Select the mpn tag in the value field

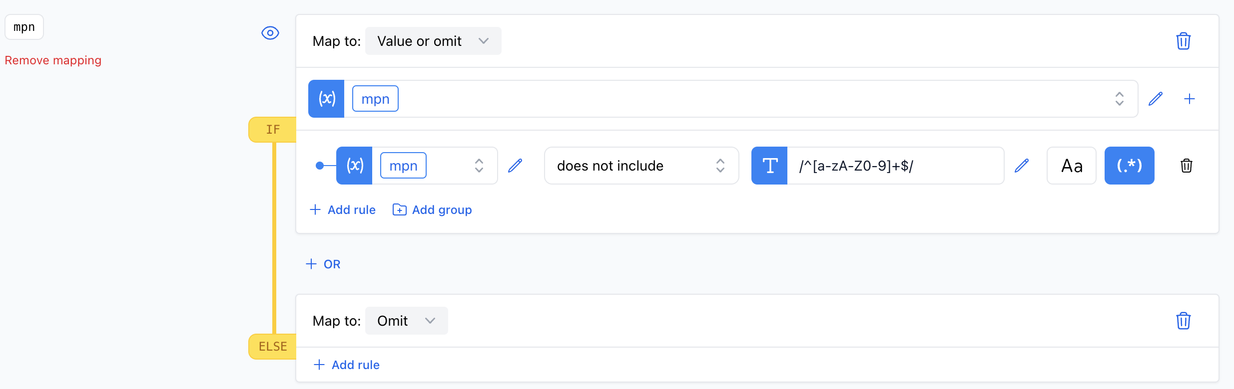click(375, 99)
